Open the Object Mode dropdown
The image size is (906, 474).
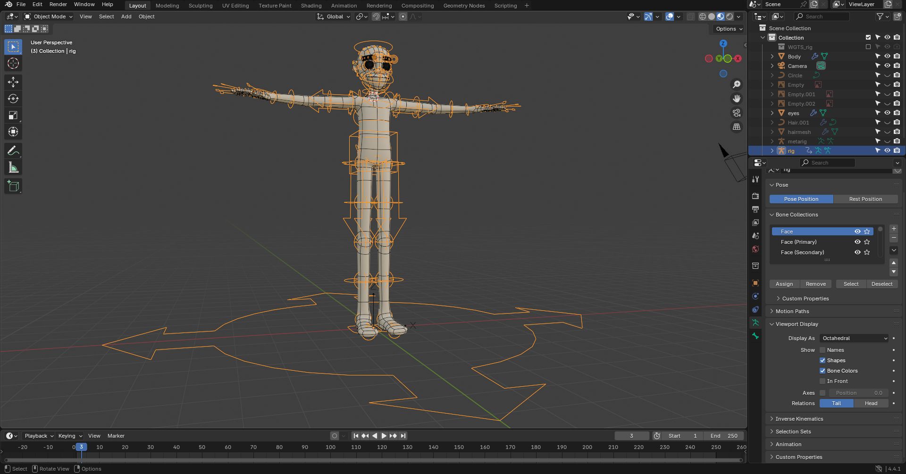[49, 17]
